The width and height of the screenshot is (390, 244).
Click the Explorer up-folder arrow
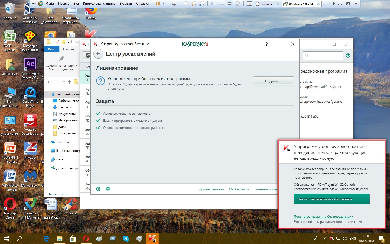69,82
